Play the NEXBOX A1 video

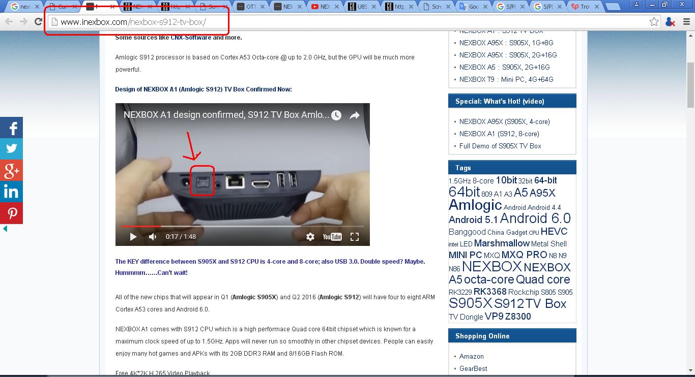tap(133, 236)
